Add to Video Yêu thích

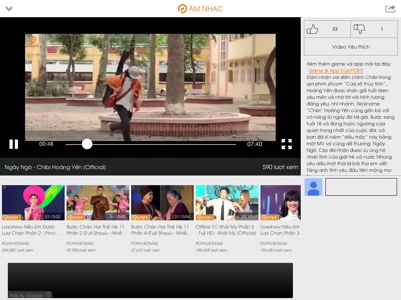click(350, 47)
